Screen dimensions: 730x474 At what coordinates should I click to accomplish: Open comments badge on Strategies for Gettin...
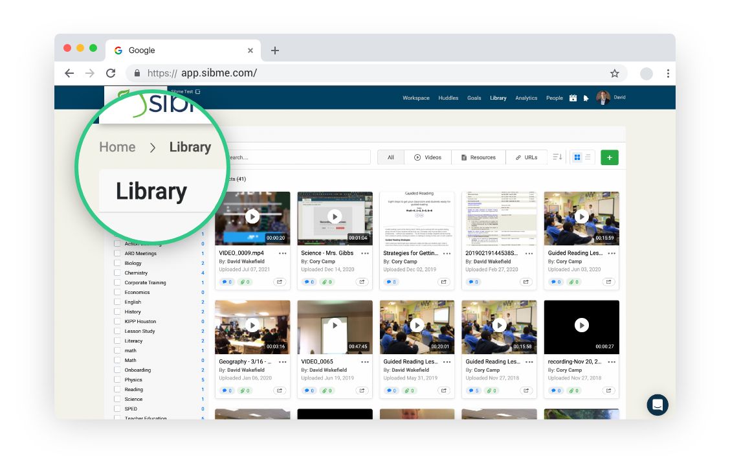(391, 282)
